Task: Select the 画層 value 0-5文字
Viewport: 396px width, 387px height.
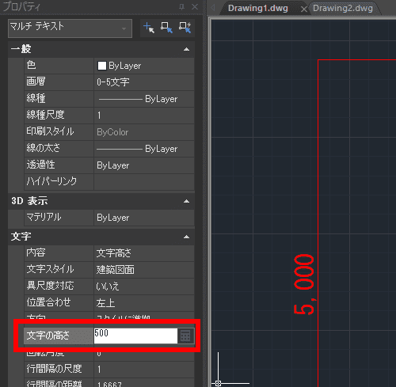Action: (144, 82)
